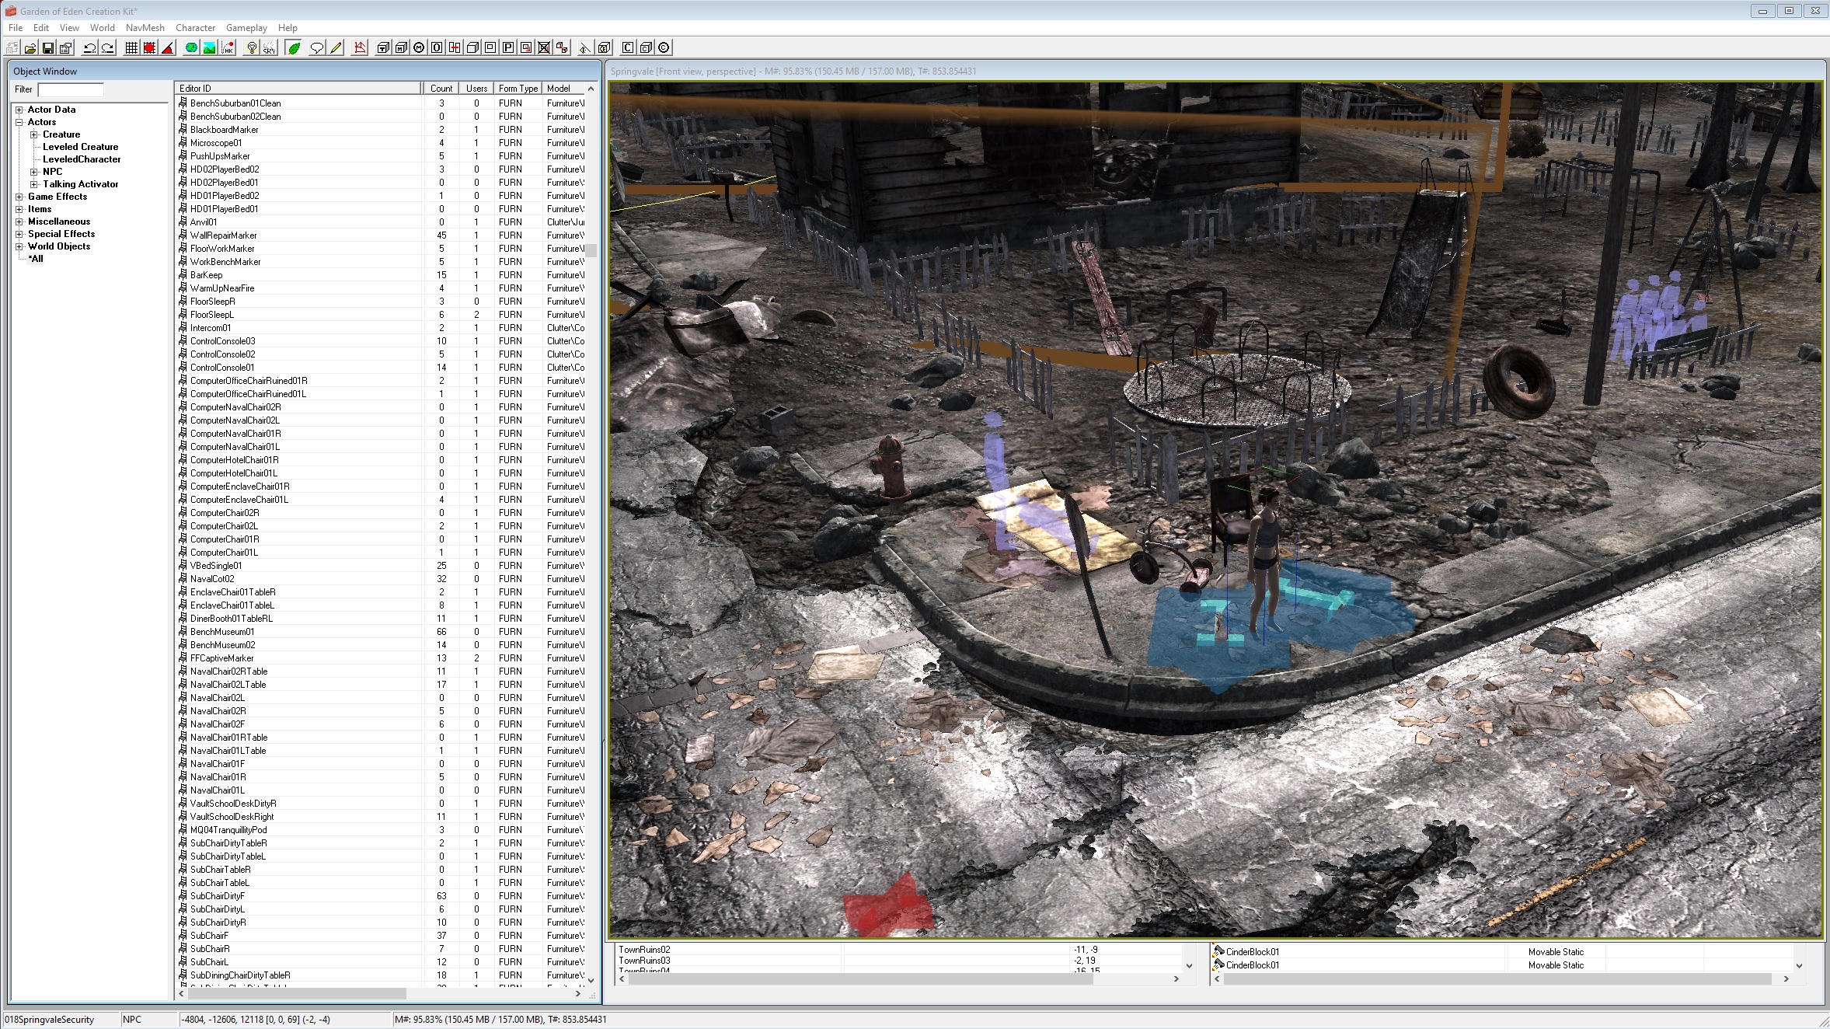Click the Open file toolbar icon

click(x=30, y=48)
